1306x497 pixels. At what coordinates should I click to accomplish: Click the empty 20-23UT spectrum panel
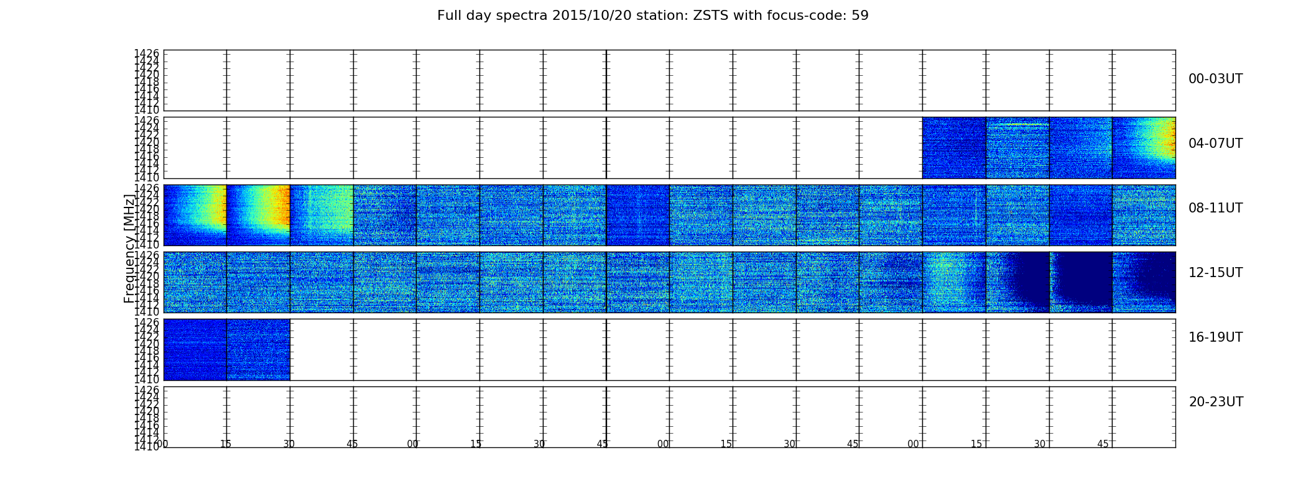click(669, 417)
